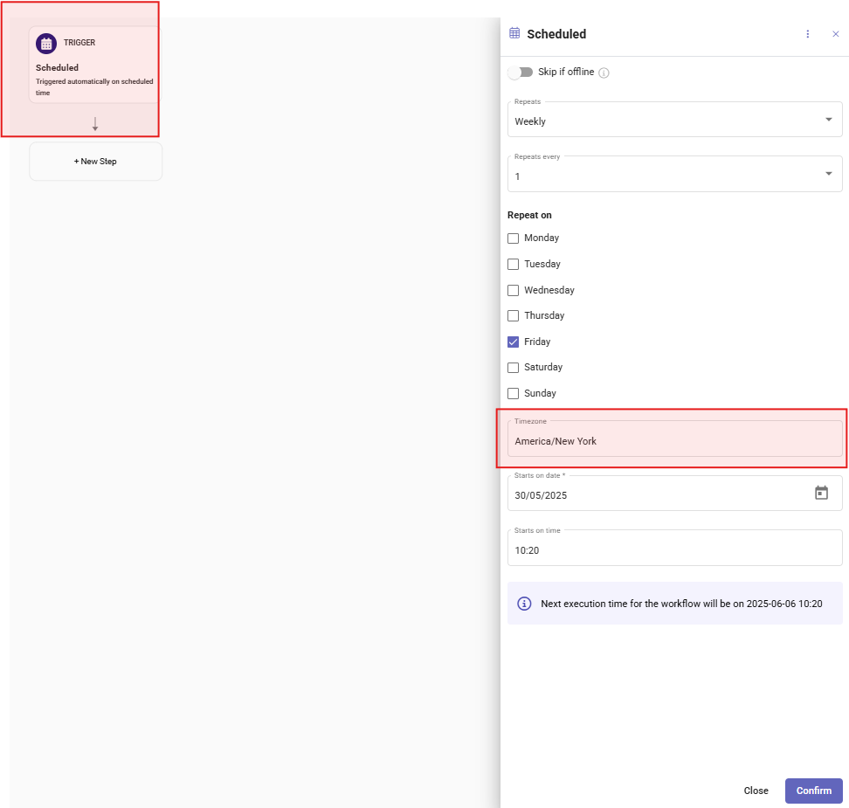Open the Repeats every dropdown
Viewport: 849px width, 808px height.
674,174
